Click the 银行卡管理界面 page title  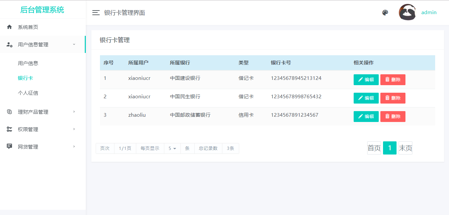[x=125, y=13]
